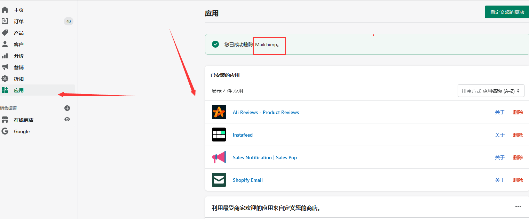Click the Products tag icon

(5, 33)
